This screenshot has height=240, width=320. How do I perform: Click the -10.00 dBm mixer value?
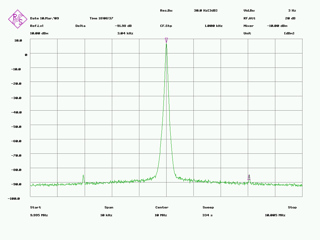(x=277, y=26)
